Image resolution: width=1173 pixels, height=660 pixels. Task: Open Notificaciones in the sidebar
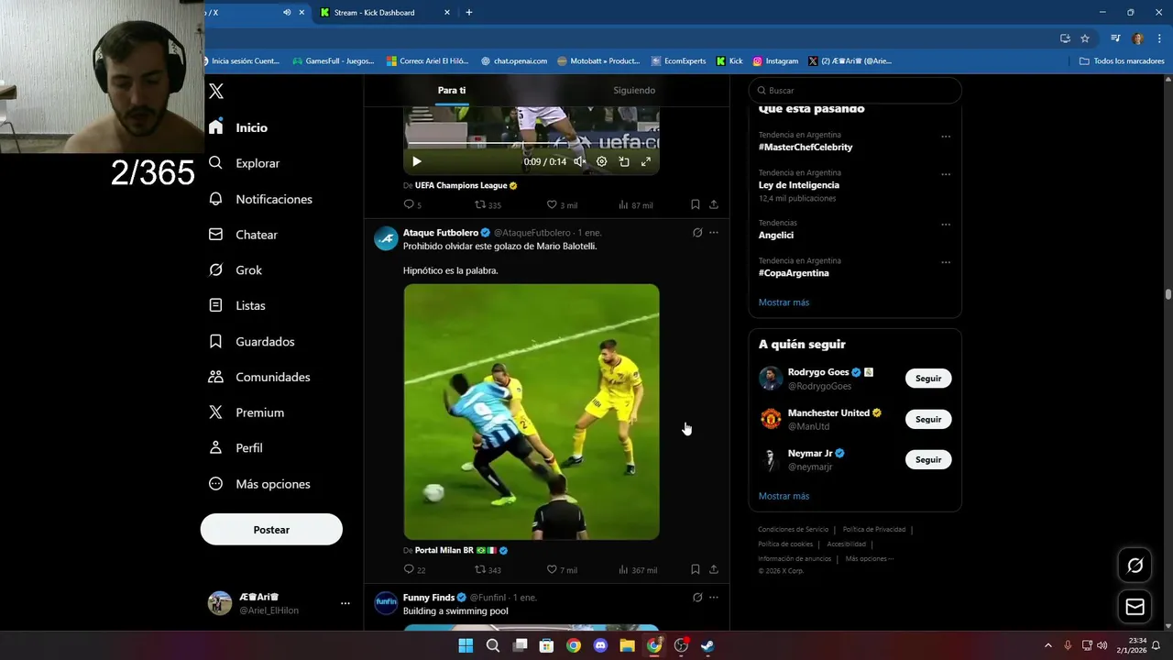260,199
